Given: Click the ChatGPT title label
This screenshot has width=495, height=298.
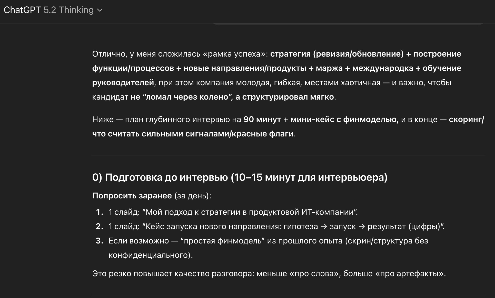Looking at the screenshot, I should click(22, 10).
